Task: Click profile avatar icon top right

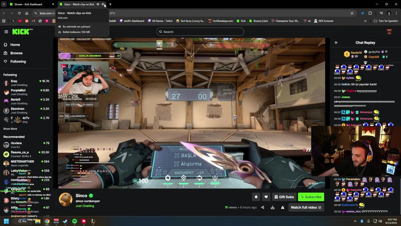Action: [x=389, y=32]
